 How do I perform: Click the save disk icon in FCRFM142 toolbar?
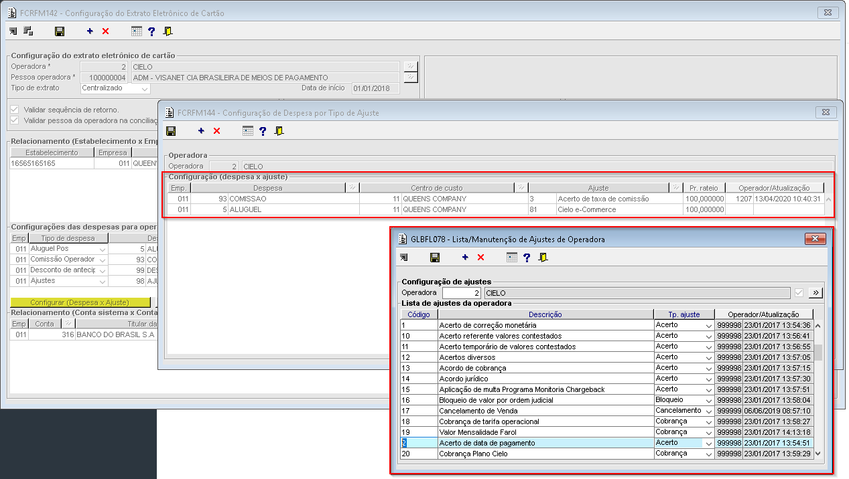pos(59,31)
